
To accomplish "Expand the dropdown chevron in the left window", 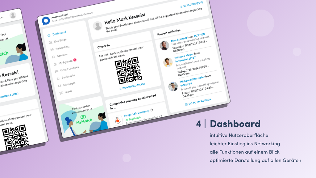I will pos(2,18).
